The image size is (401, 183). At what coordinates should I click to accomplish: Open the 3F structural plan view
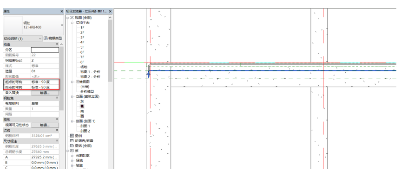click(82, 38)
